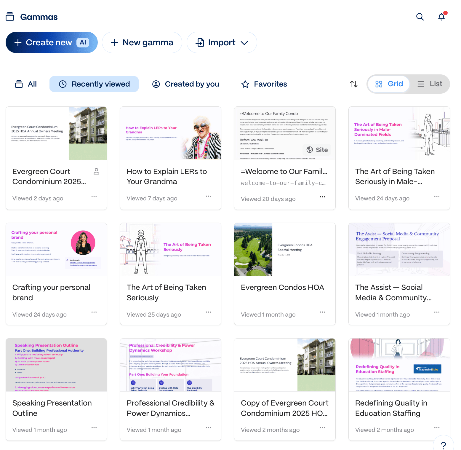461x450 pixels.
Task: Click the Gammas page heading
Action: click(39, 17)
